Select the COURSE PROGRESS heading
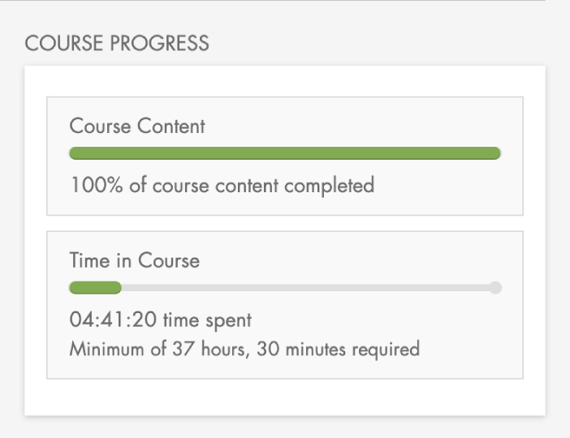The width and height of the screenshot is (570, 438). 117,43
